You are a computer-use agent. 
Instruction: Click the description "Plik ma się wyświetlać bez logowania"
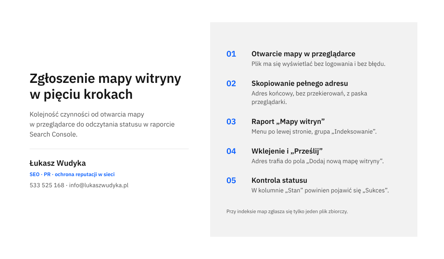319,64
